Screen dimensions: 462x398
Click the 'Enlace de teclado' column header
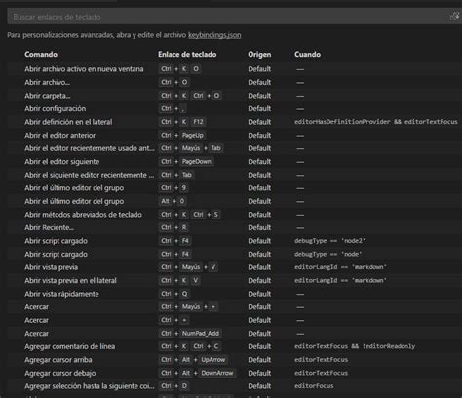187,54
